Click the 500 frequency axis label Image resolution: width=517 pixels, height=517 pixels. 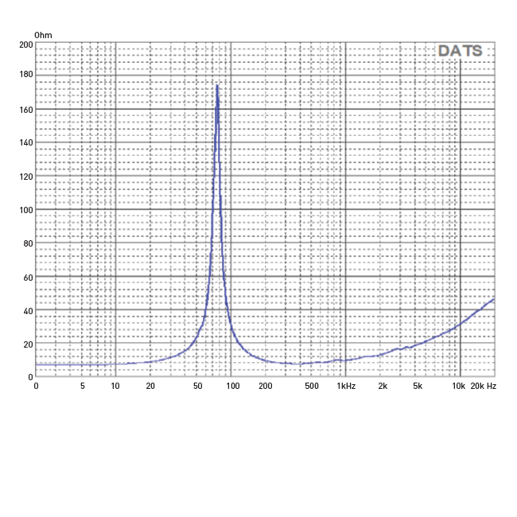(x=312, y=386)
